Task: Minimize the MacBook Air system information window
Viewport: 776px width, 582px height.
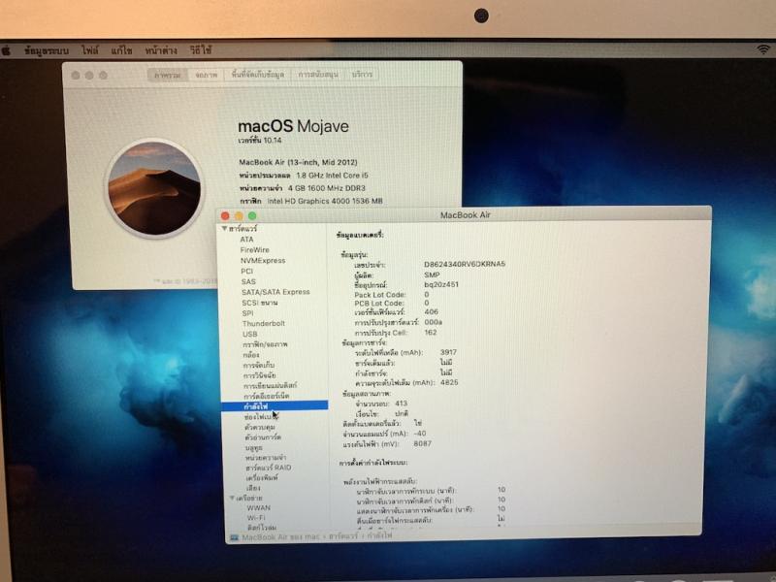Action: coord(239,216)
